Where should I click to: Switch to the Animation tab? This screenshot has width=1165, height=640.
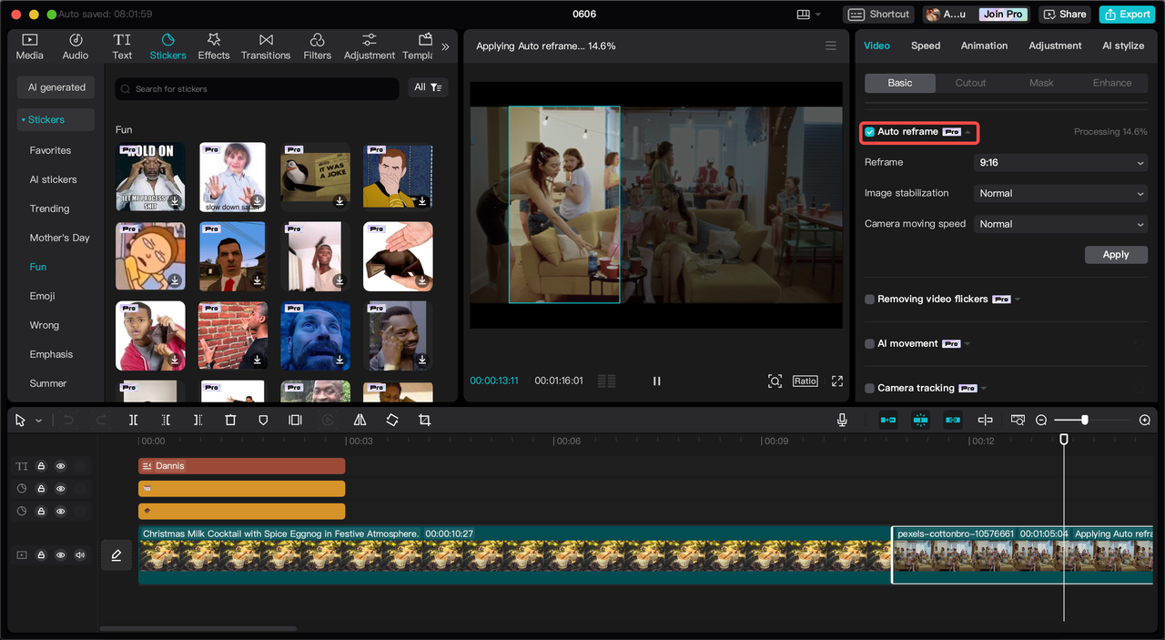tap(984, 46)
